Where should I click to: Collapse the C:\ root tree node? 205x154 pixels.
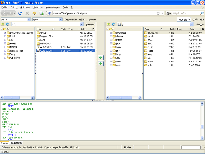[x=2, y=29]
